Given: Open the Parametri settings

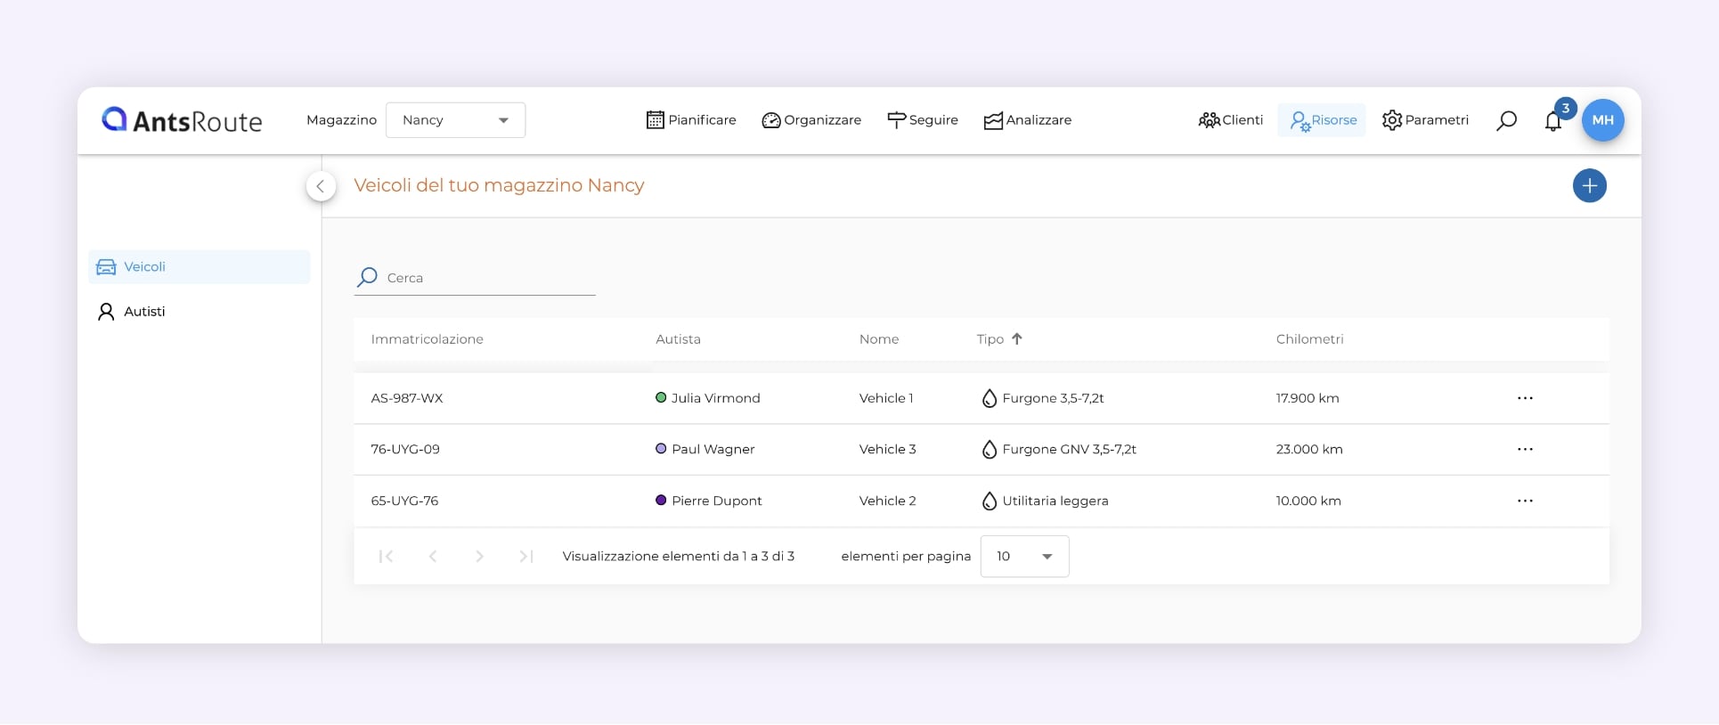Looking at the screenshot, I should [1425, 120].
